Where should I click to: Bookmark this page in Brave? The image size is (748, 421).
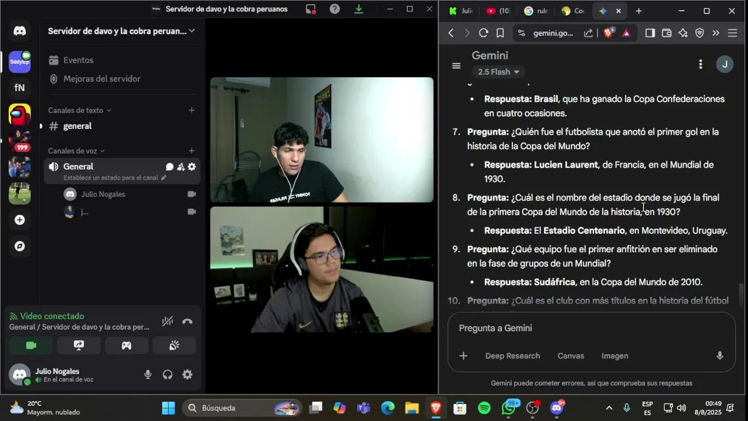(x=500, y=33)
